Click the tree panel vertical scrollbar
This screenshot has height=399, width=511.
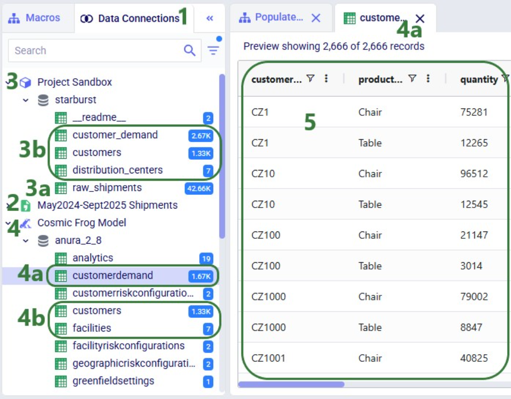click(222, 156)
